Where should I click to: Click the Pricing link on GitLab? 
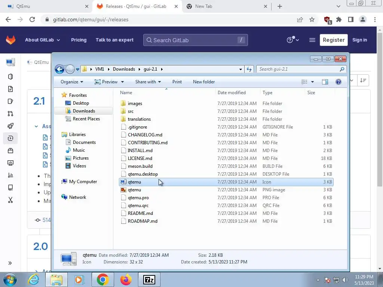(x=79, y=40)
